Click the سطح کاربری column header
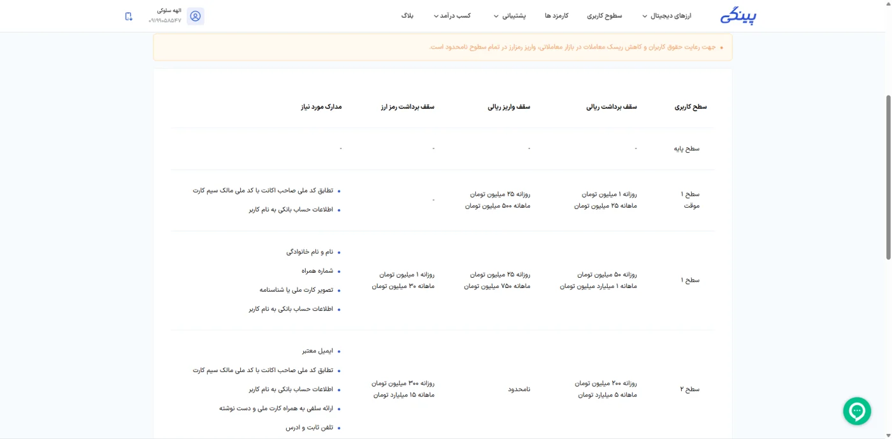The height and width of the screenshot is (439, 892). tap(691, 107)
